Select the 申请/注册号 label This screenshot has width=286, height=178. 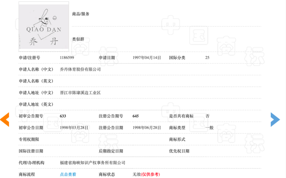[30, 58]
